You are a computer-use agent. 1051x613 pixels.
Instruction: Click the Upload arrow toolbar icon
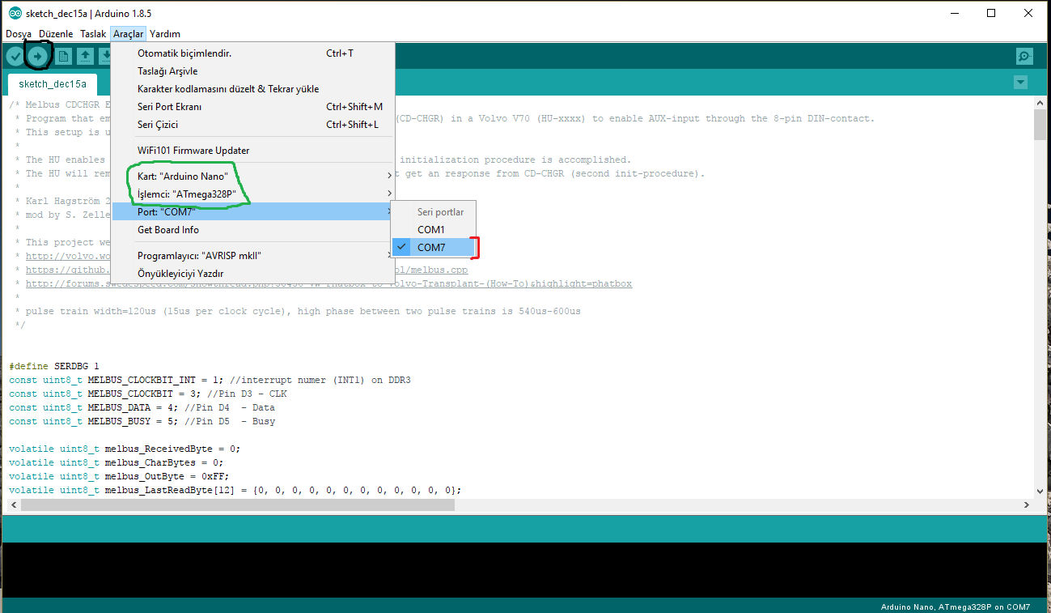[38, 56]
